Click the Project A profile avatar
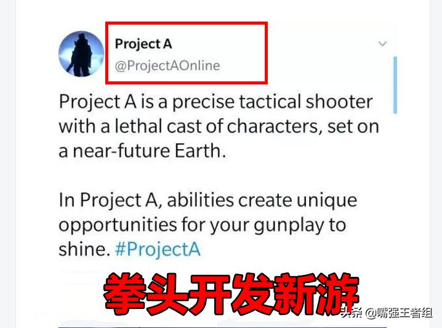Image resolution: width=442 pixels, height=328 pixels. point(81,54)
